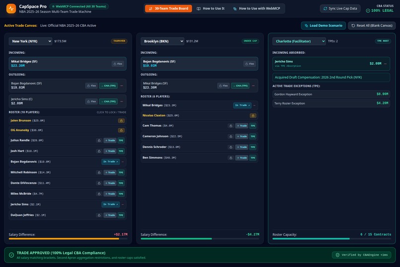Image resolution: width=400 pixels, height=267 pixels.
Task: Toggle lock for DaQuan Jeffries
Action: (99, 215)
